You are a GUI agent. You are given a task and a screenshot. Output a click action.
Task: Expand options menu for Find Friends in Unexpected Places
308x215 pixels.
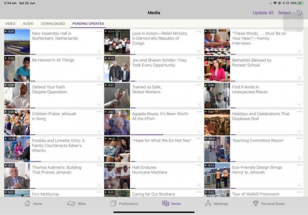pyautogui.click(x=299, y=85)
